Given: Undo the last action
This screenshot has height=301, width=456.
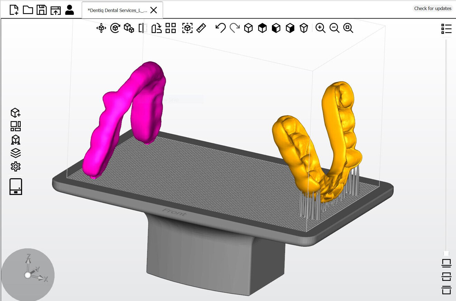Looking at the screenshot, I should (x=220, y=28).
